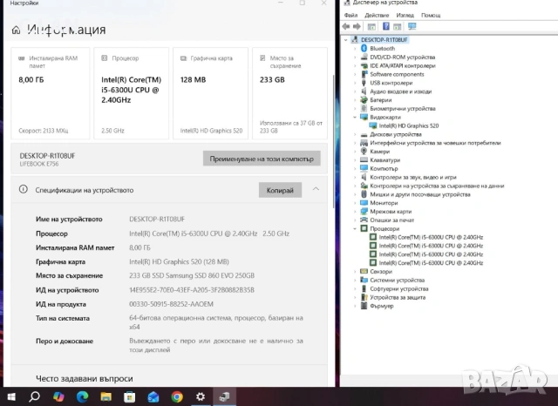This screenshot has height=406, width=558.
Task: Collapse the Процесори node
Action: coord(355,228)
